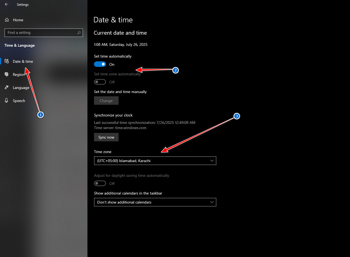Select Language from the sidebar menu
Image resolution: width=350 pixels, height=257 pixels.
(20, 88)
